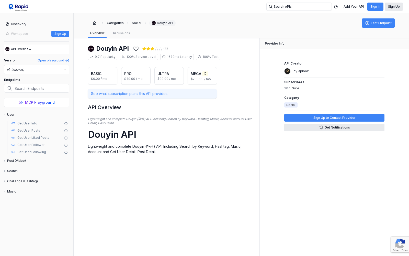Go to home via breadcrumb house icon
The image size is (409, 256).
pyautogui.click(x=95, y=23)
